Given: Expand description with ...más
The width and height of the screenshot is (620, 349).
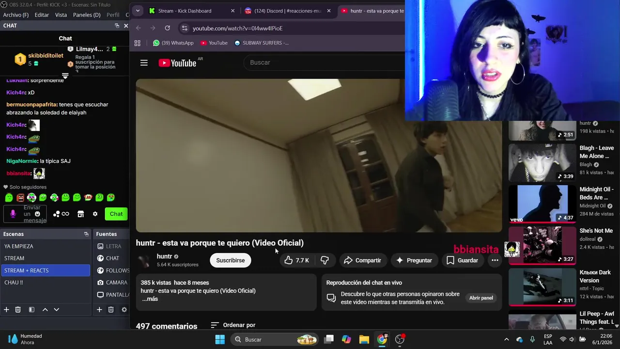Looking at the screenshot, I should tap(150, 299).
